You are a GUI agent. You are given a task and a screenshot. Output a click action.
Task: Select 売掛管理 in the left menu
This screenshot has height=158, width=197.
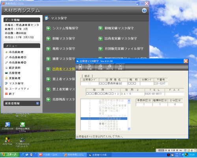pos(15,73)
